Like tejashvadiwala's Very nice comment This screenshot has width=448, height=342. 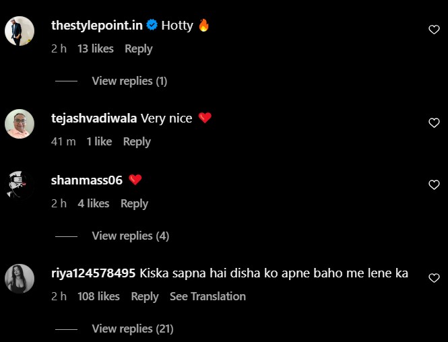click(434, 123)
